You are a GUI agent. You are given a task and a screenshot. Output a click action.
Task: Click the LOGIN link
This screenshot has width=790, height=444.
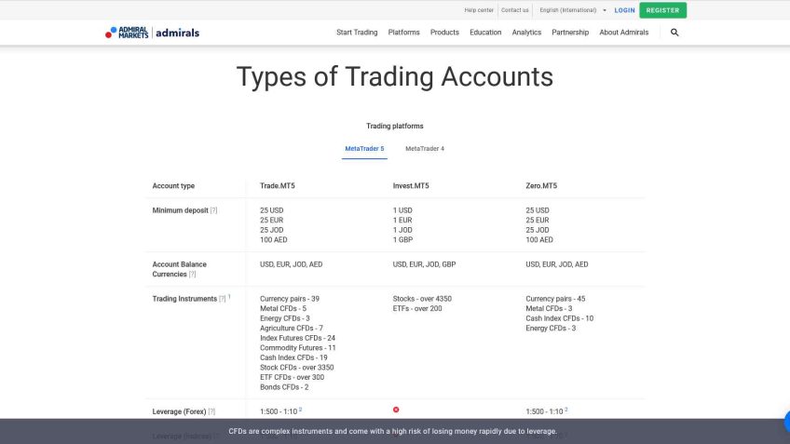pos(624,10)
